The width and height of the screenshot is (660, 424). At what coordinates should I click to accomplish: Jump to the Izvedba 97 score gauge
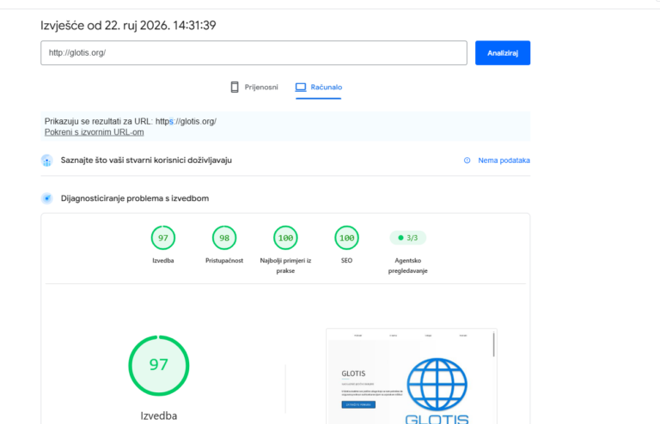163,238
